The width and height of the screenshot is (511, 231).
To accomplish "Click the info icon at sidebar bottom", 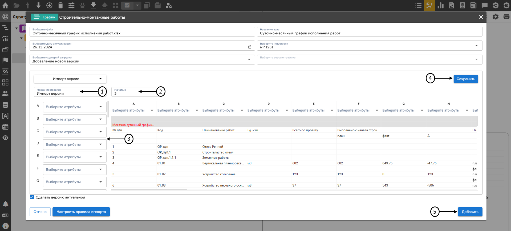I will point(5,226).
